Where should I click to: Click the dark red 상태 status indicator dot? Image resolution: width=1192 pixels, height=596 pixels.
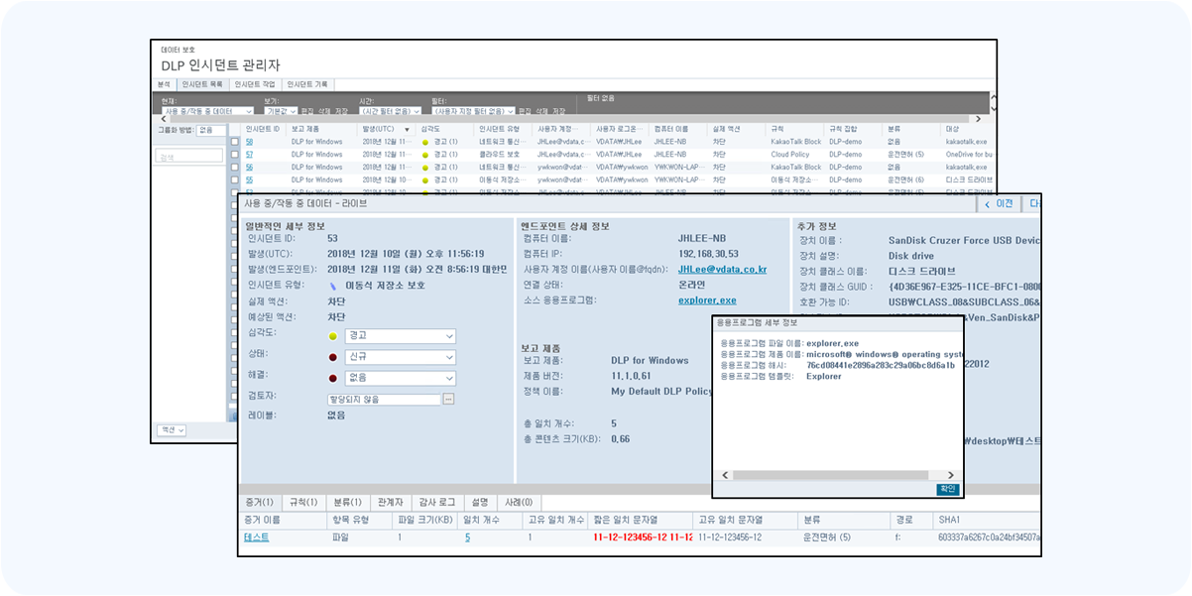click(333, 357)
